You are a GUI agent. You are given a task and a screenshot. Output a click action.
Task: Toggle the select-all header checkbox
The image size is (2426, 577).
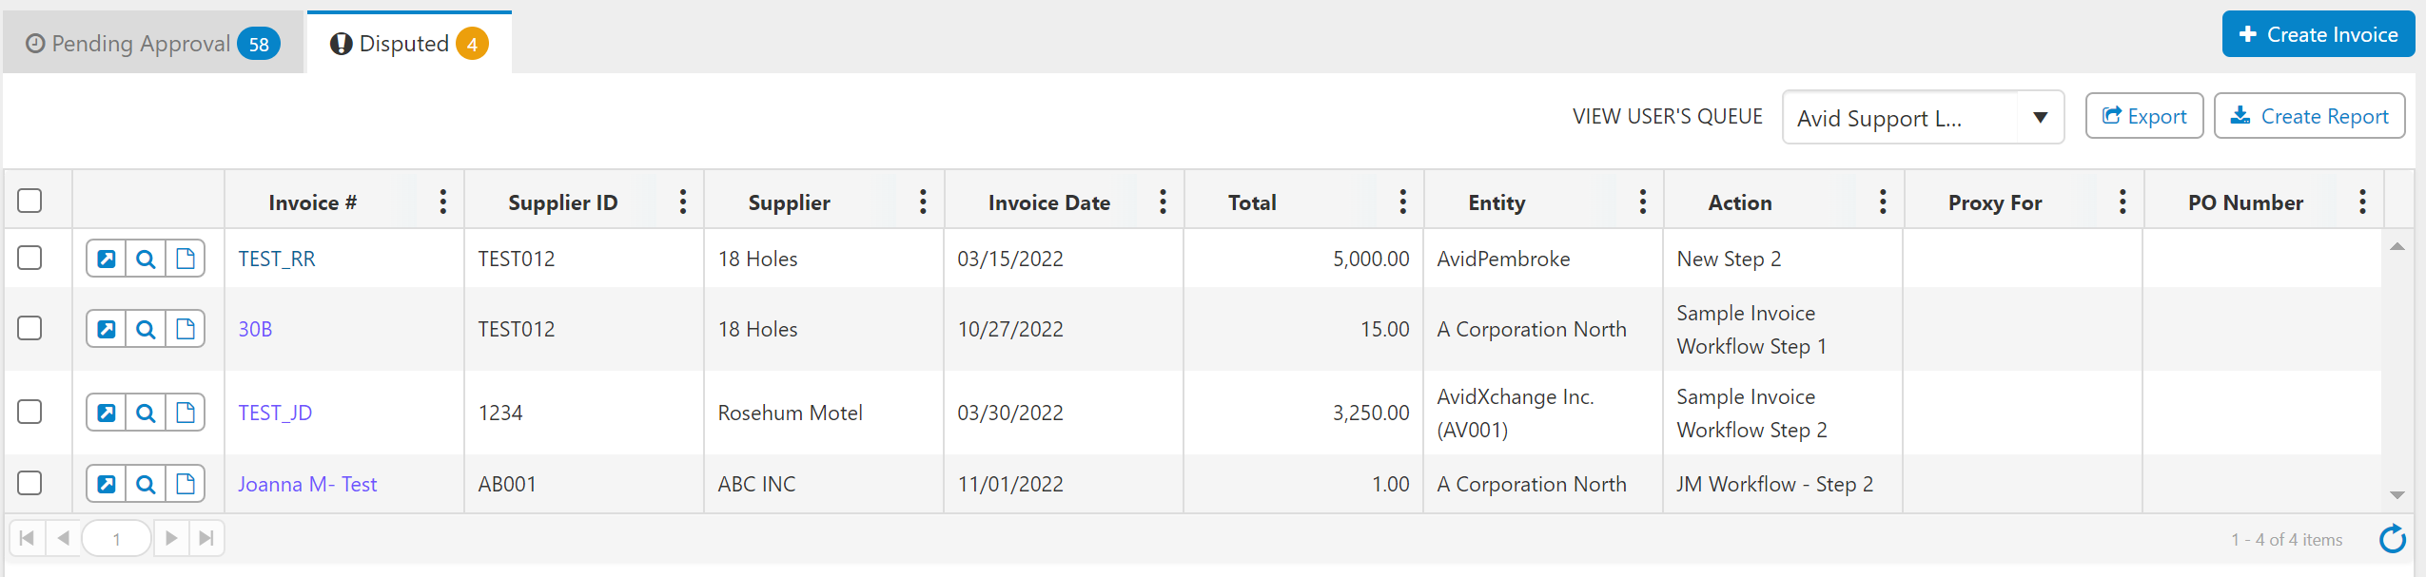[30, 201]
